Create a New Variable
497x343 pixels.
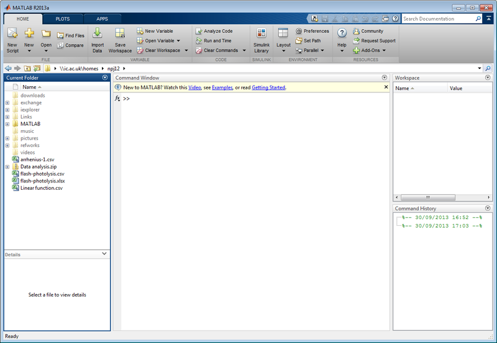[155, 31]
